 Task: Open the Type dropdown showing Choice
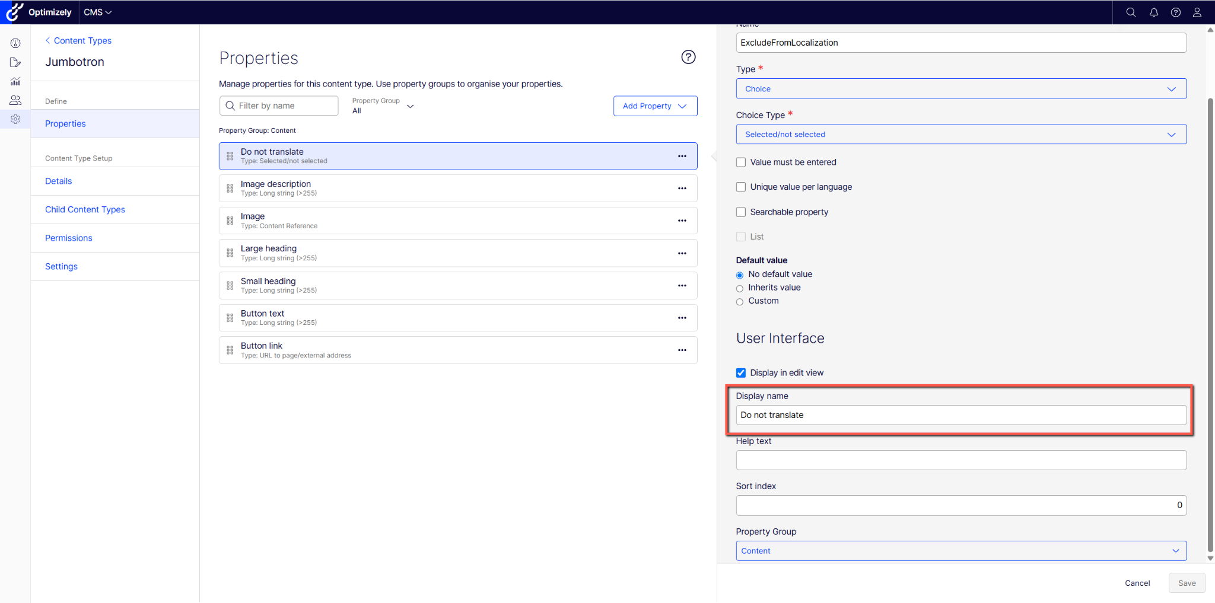(x=961, y=89)
